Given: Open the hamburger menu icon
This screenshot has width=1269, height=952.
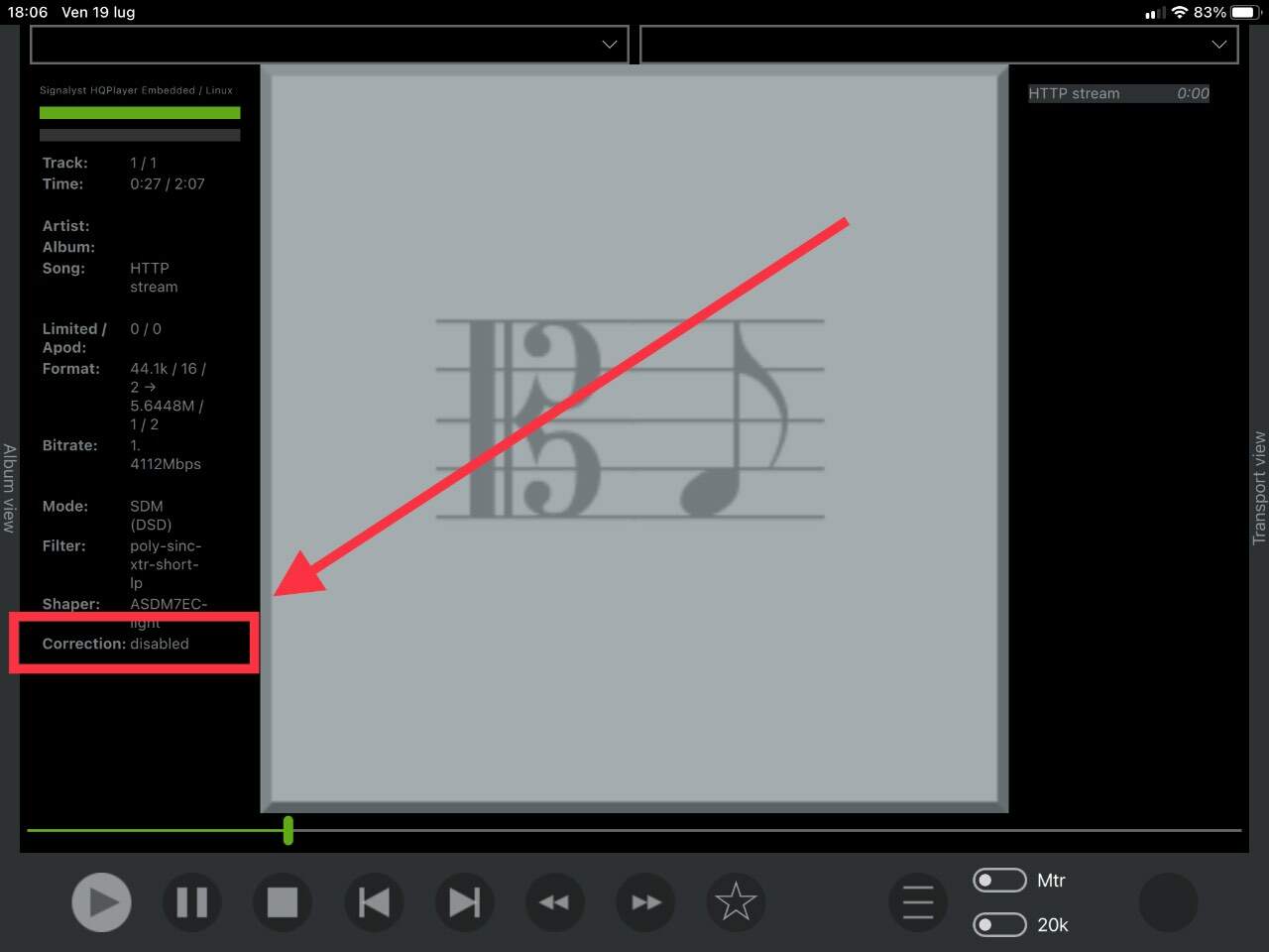Looking at the screenshot, I should tap(918, 902).
